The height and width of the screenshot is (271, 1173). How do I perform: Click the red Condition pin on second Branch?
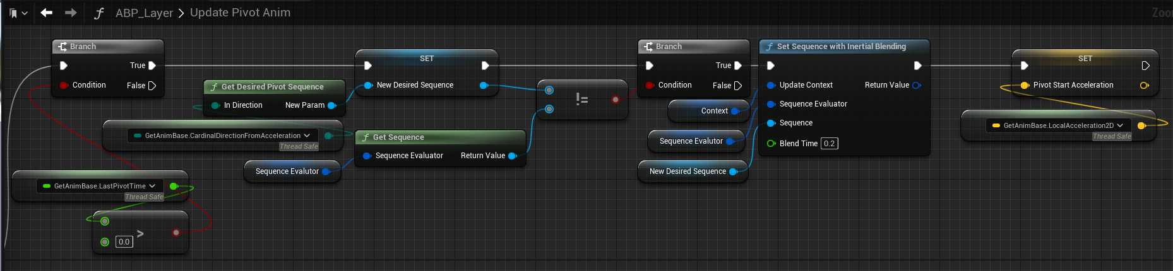pyautogui.click(x=649, y=85)
